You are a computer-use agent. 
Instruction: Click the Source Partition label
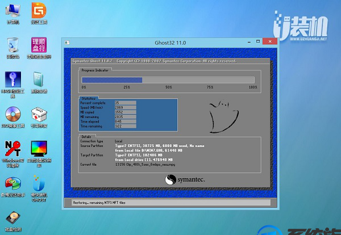point(92,146)
